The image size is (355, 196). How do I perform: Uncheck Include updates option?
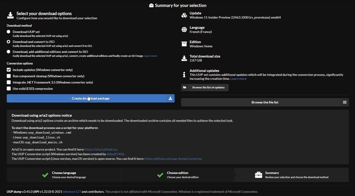(x=9, y=70)
